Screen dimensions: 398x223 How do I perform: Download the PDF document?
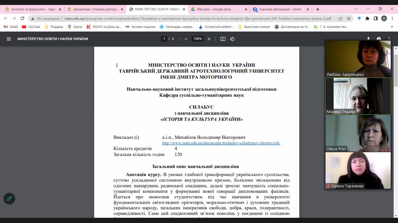(368, 38)
